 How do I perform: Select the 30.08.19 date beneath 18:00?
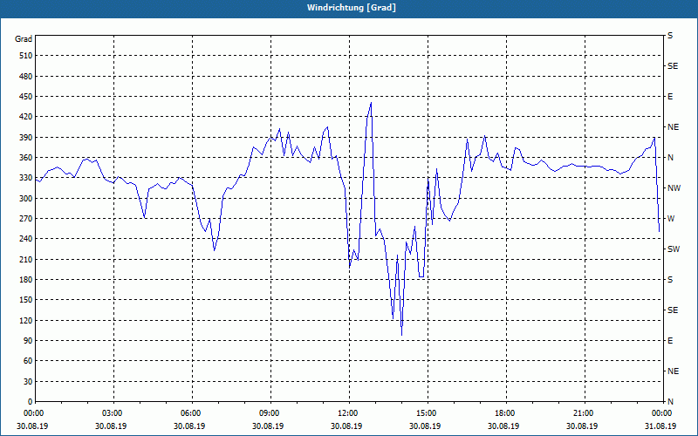coord(503,426)
